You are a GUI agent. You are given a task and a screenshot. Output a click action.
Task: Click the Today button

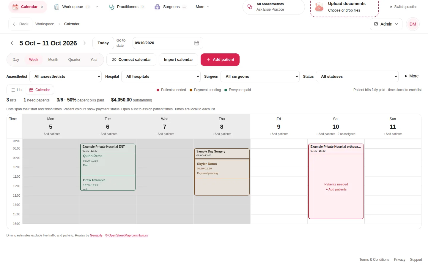(103, 43)
